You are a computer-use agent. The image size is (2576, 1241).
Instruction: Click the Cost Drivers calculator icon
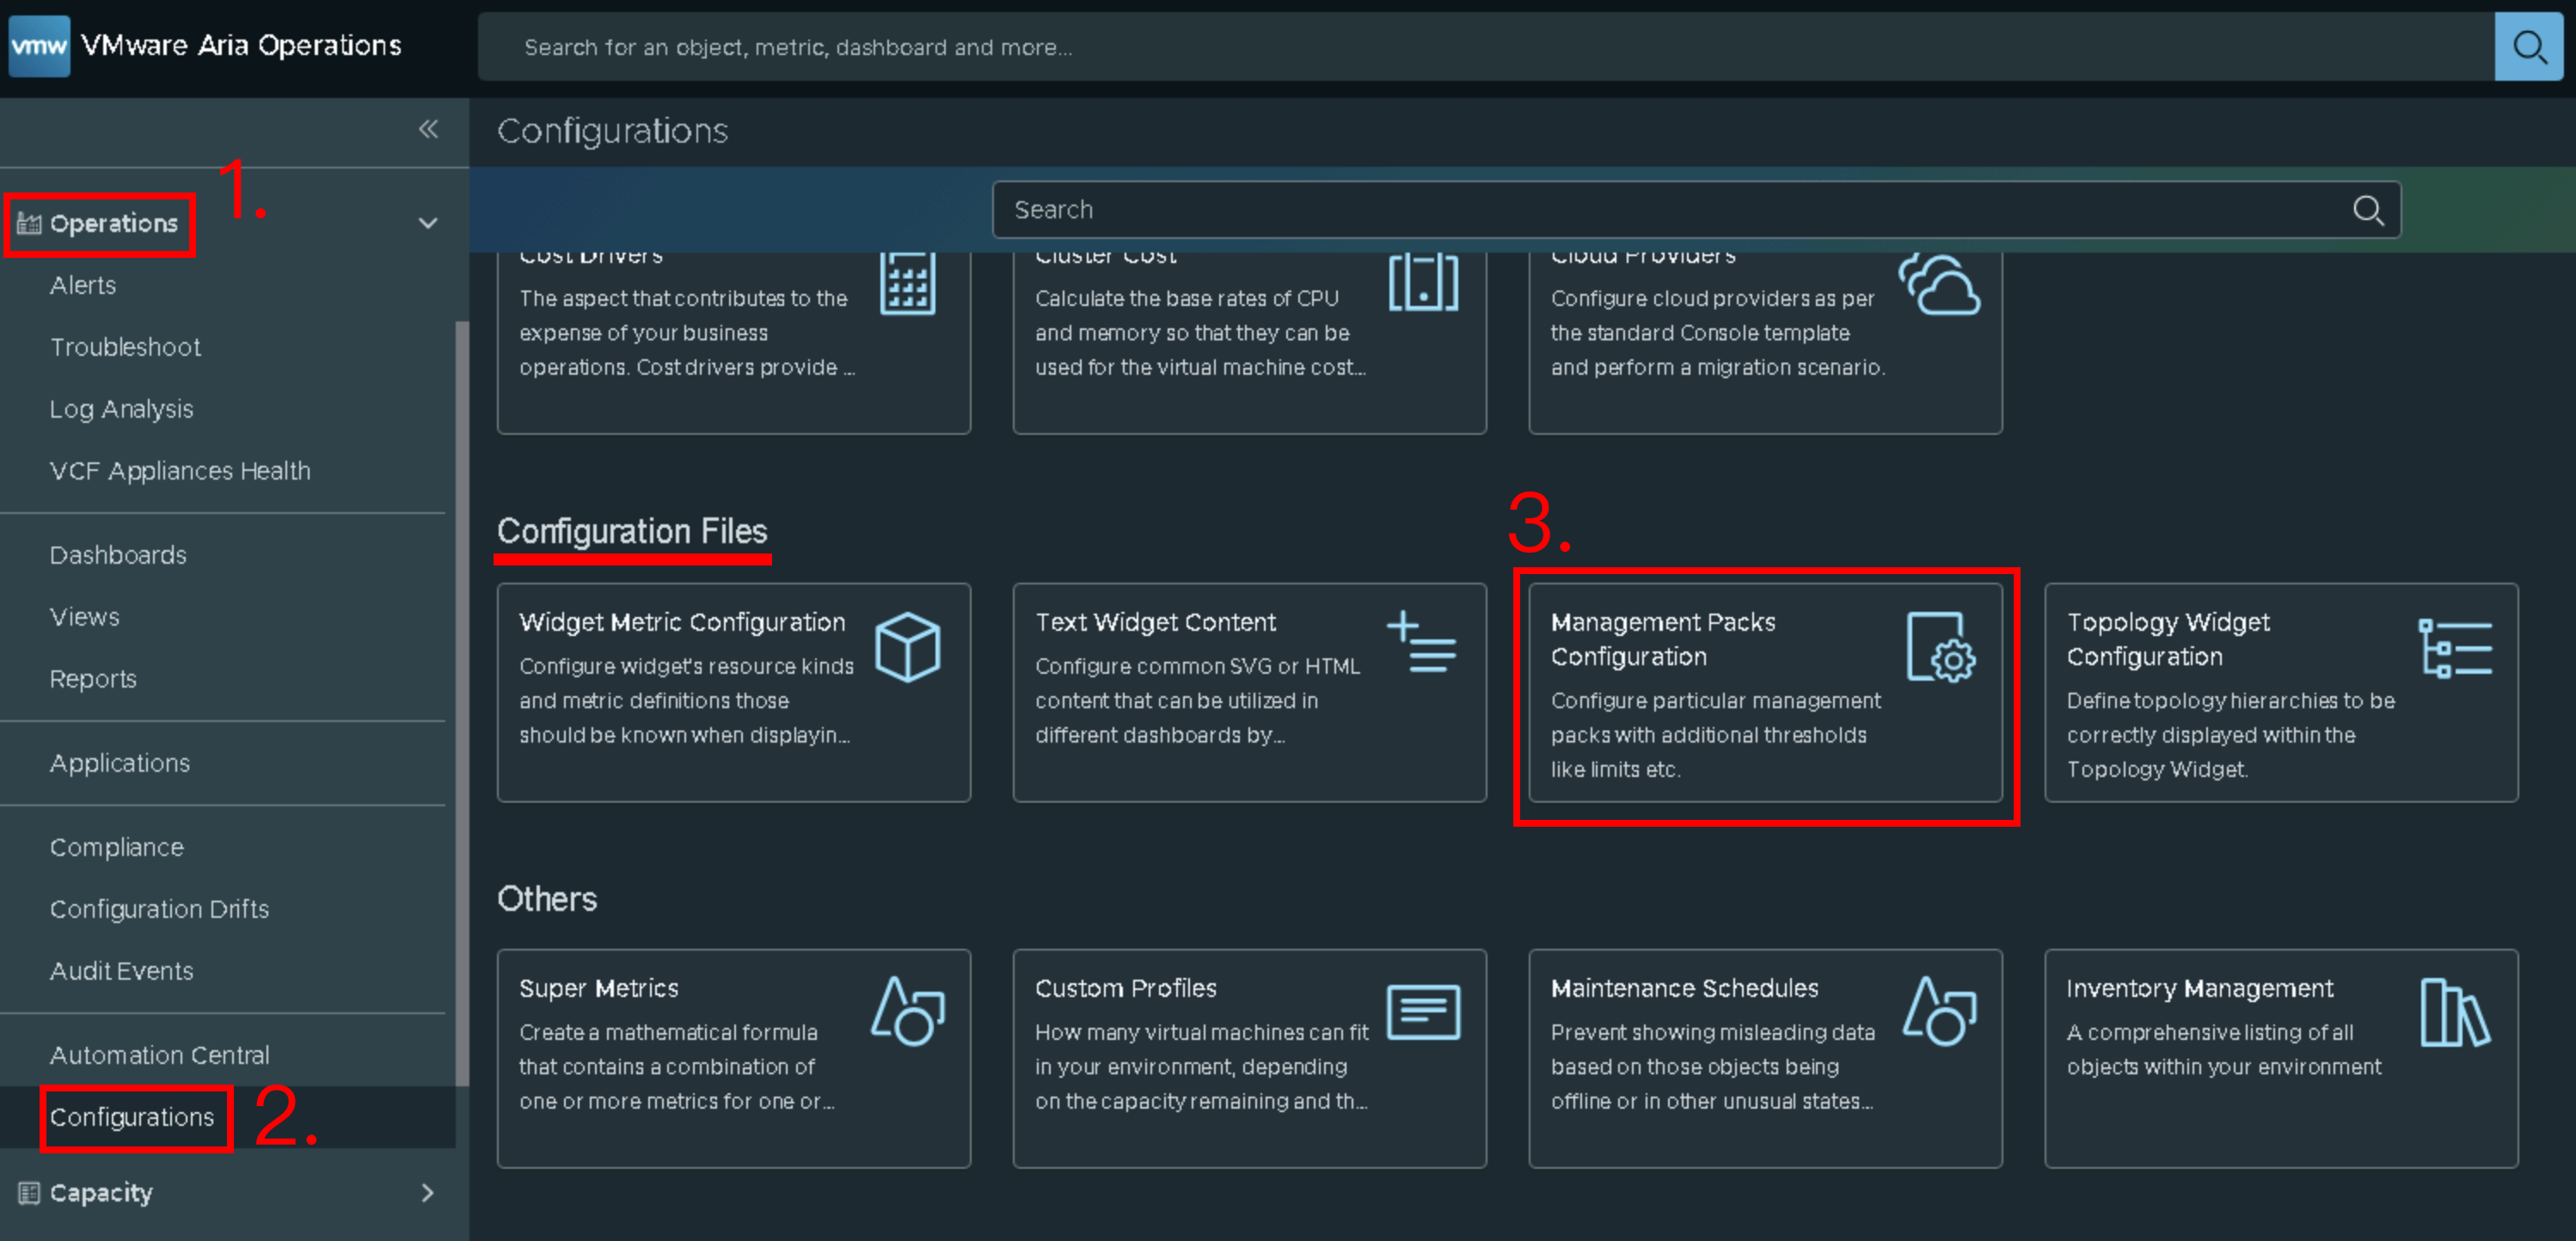point(907,284)
